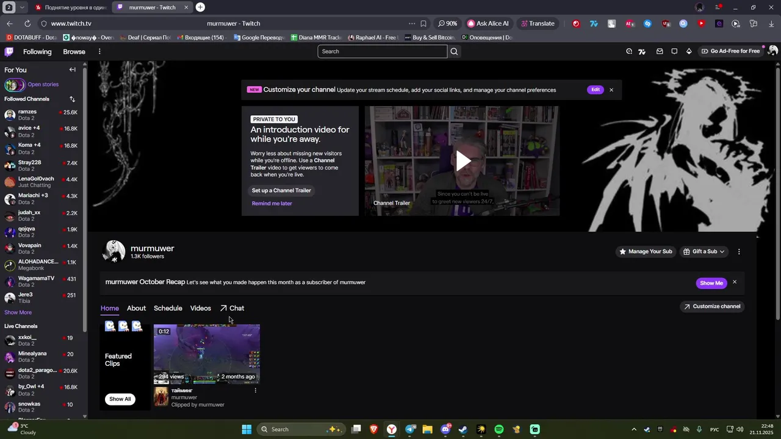
Task: Reload the page in browser toolbar
Action: pos(27,24)
